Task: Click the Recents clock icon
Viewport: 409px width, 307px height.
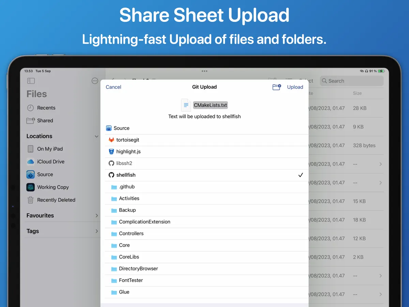Action: pos(31,108)
